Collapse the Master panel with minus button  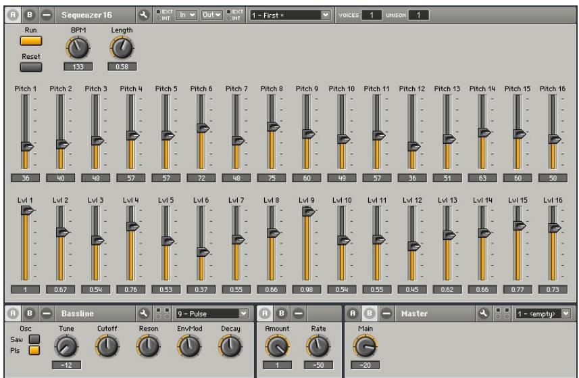click(x=386, y=313)
